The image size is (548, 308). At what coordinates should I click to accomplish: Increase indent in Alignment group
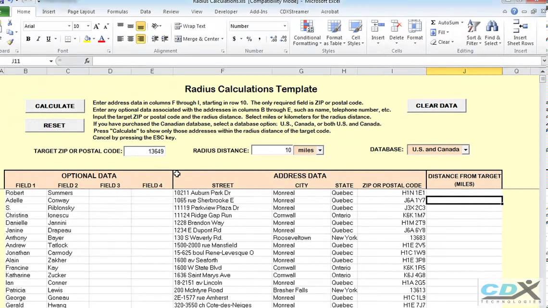click(164, 39)
